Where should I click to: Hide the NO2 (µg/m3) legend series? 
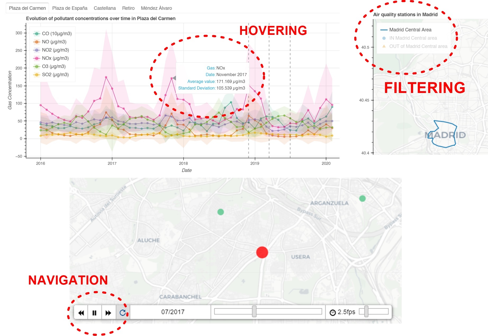point(51,50)
